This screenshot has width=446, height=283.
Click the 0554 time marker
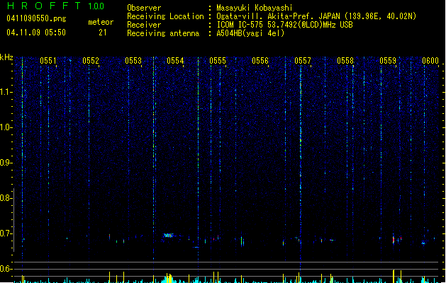pyautogui.click(x=176, y=61)
